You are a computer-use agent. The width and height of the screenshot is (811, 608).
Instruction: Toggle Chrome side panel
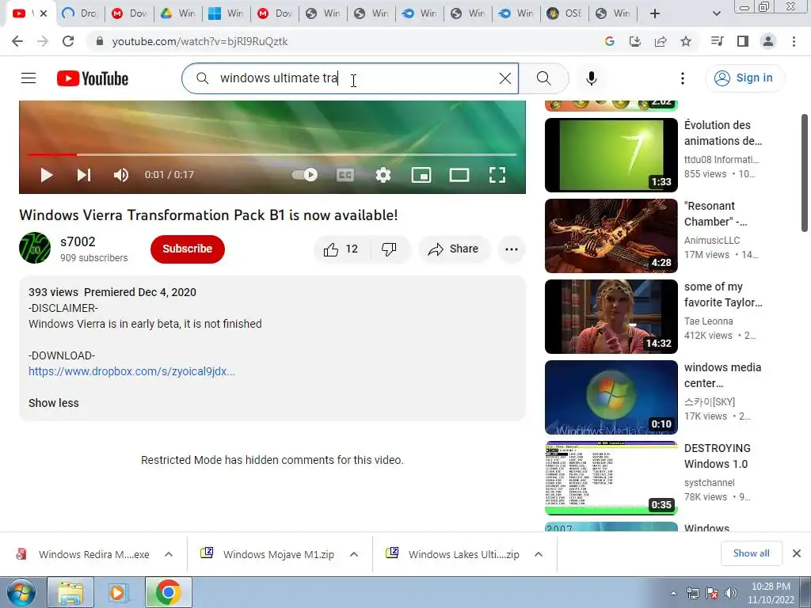click(x=743, y=41)
